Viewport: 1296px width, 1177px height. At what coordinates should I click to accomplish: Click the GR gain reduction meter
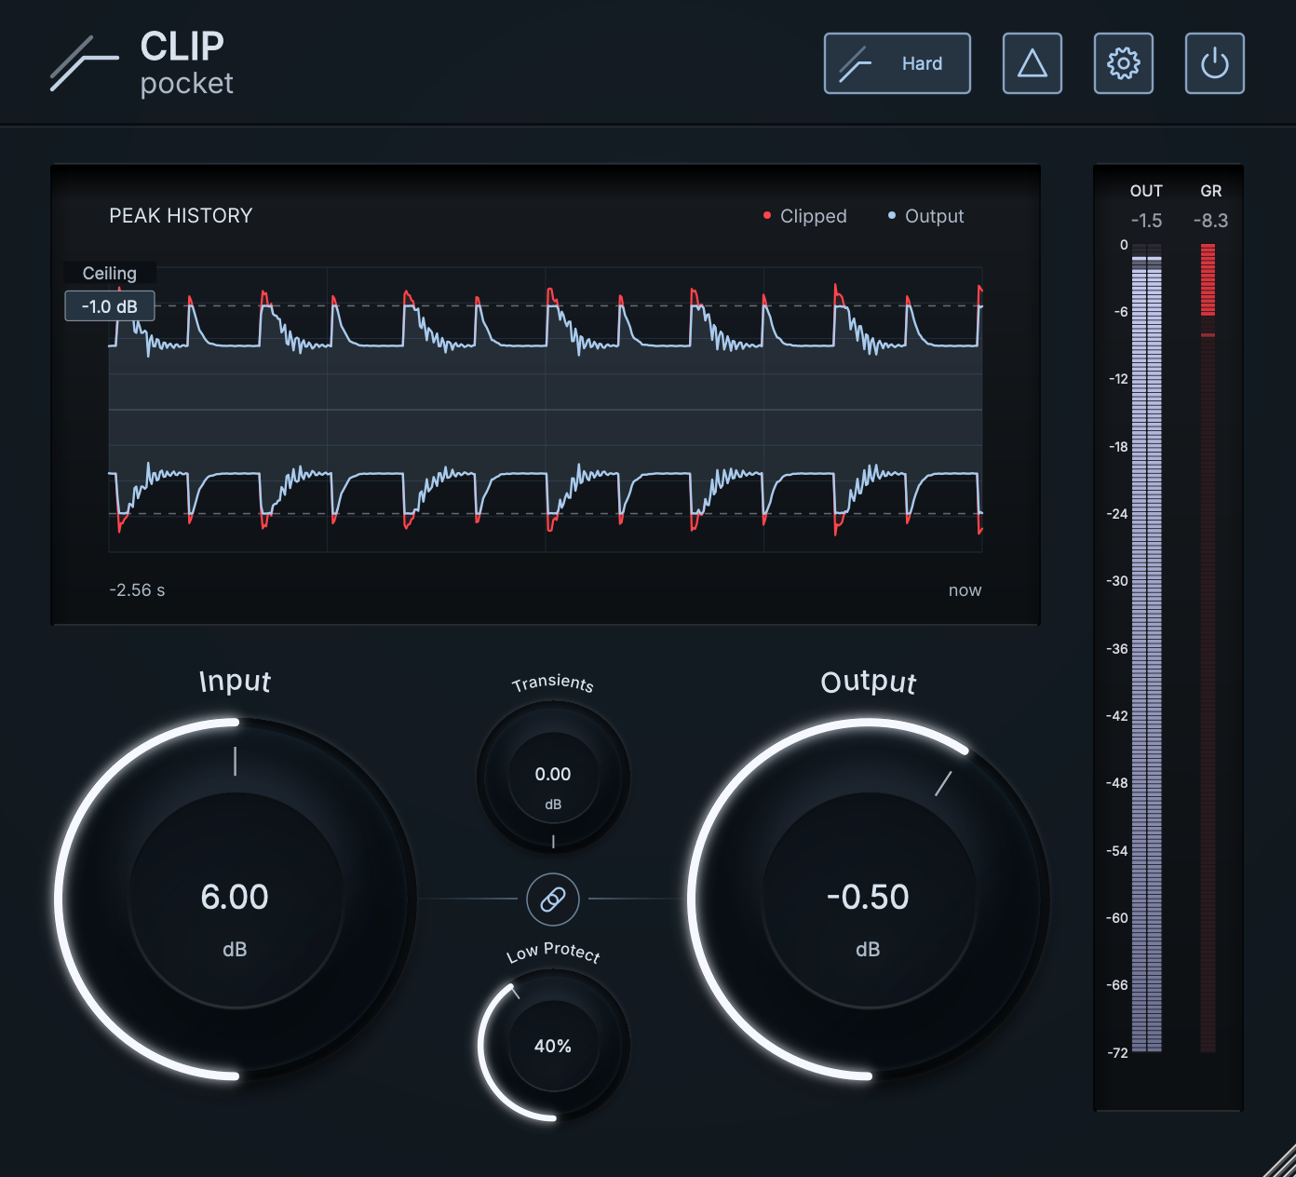[1208, 648]
